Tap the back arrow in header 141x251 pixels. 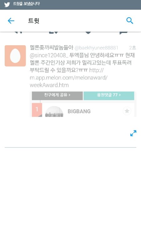[11, 21]
